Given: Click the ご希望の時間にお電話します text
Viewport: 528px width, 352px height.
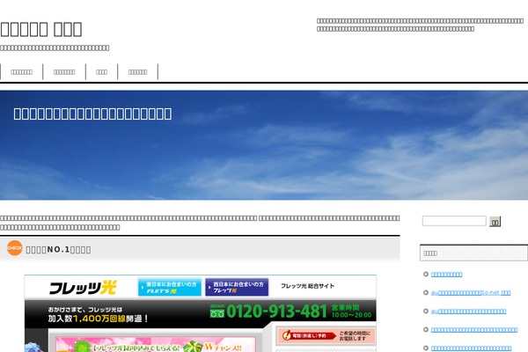Looking at the screenshot, I should point(355,335).
